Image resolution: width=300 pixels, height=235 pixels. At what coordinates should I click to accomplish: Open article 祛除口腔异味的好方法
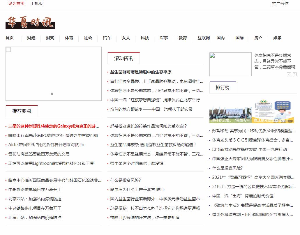click(145, 218)
